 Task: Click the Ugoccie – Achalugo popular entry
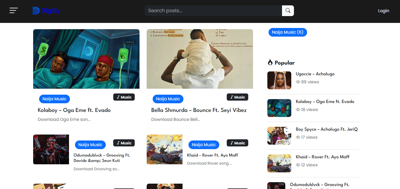pyautogui.click(x=315, y=74)
